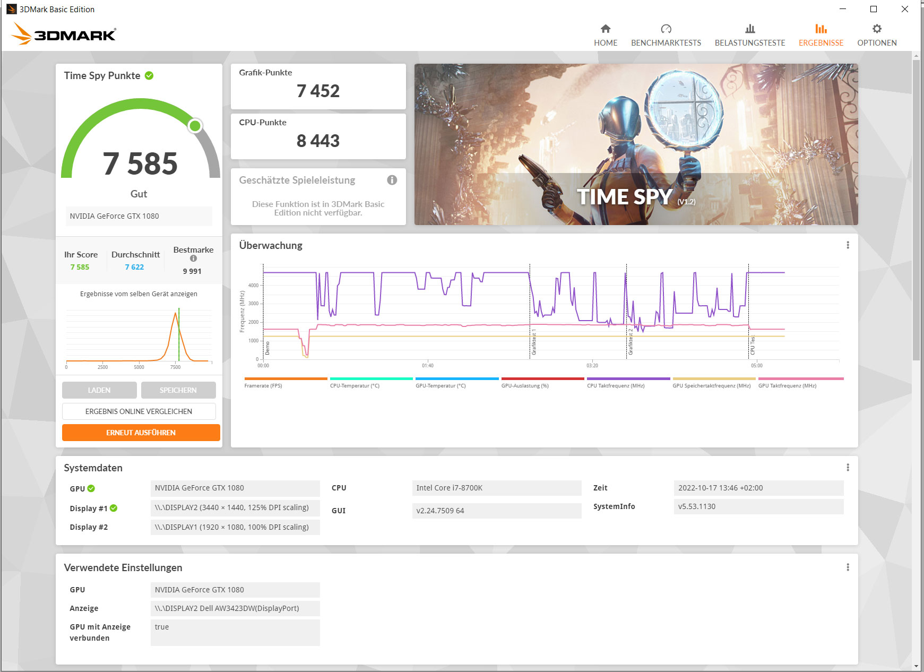Click green check next to GPU in Systemdaten
This screenshot has height=672, width=924.
(91, 488)
